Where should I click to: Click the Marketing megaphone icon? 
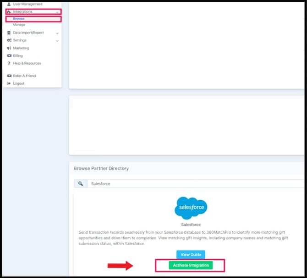[9, 48]
